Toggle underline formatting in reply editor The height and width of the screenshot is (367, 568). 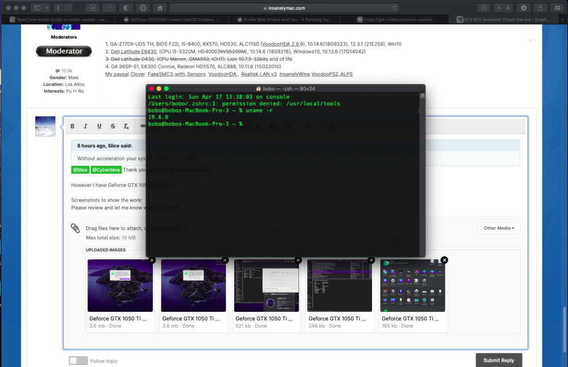99,126
